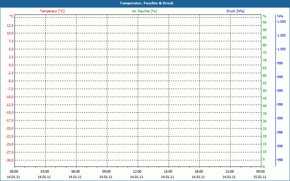Click the 18:00 time axis label

(x=199, y=172)
